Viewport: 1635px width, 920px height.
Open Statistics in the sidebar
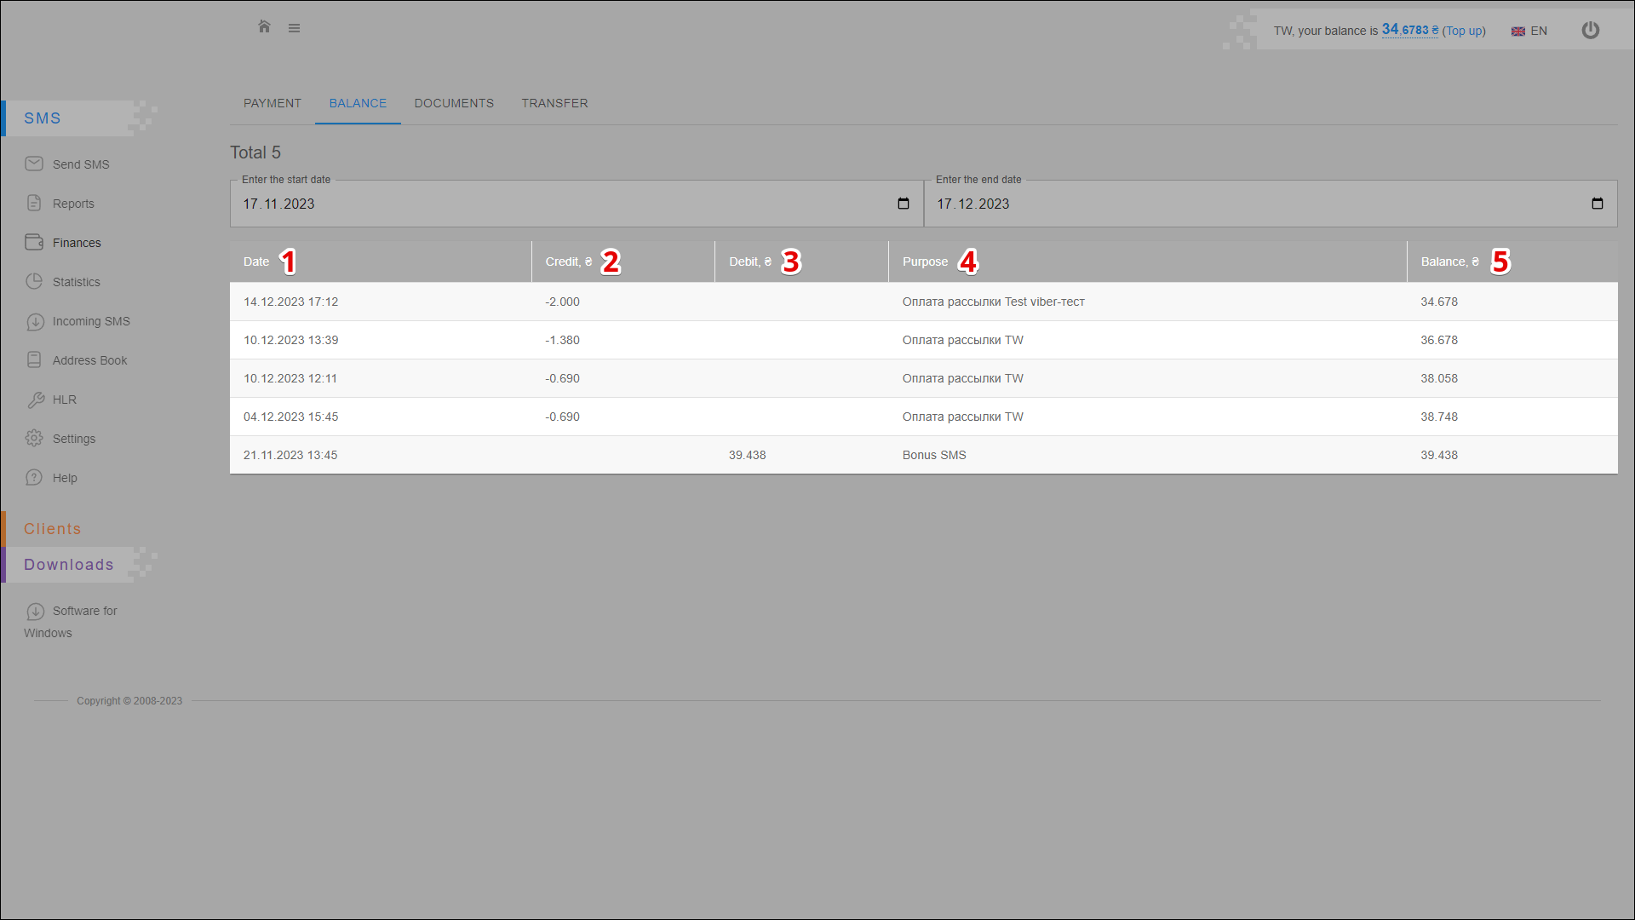click(76, 282)
